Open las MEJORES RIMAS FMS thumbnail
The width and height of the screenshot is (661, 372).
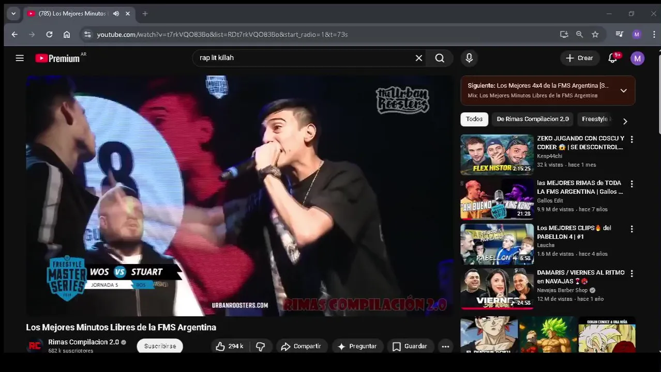click(497, 199)
